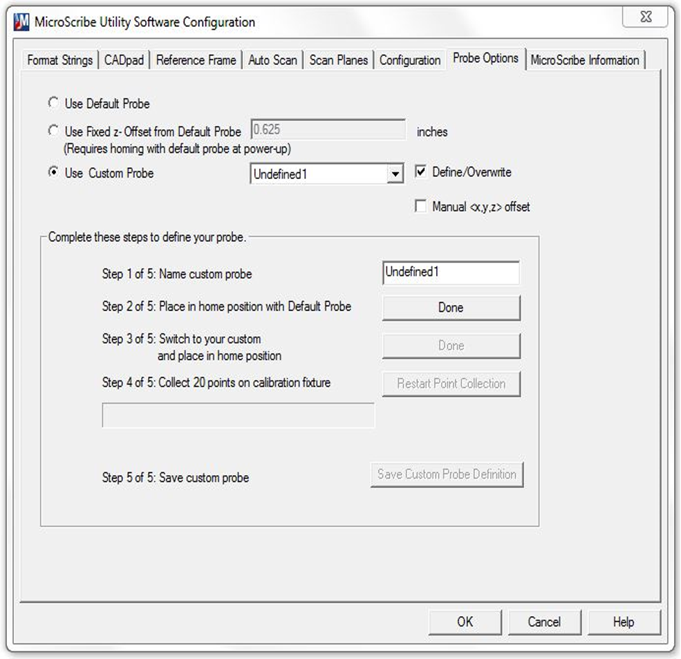The height and width of the screenshot is (659, 681).
Task: Confirm settings with the OK button
Action: click(465, 622)
